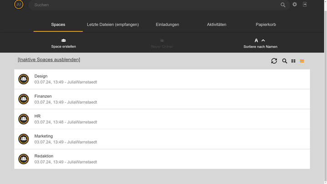Image resolution: width=327 pixels, height=184 pixels.
Task: Log out using the exit icon
Action: click(x=305, y=5)
